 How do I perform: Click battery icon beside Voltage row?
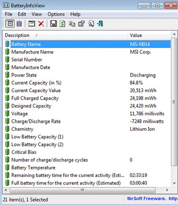pos(7,113)
